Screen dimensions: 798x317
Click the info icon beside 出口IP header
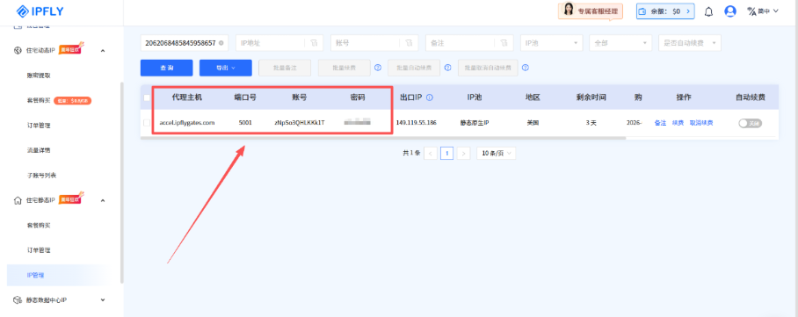(429, 97)
